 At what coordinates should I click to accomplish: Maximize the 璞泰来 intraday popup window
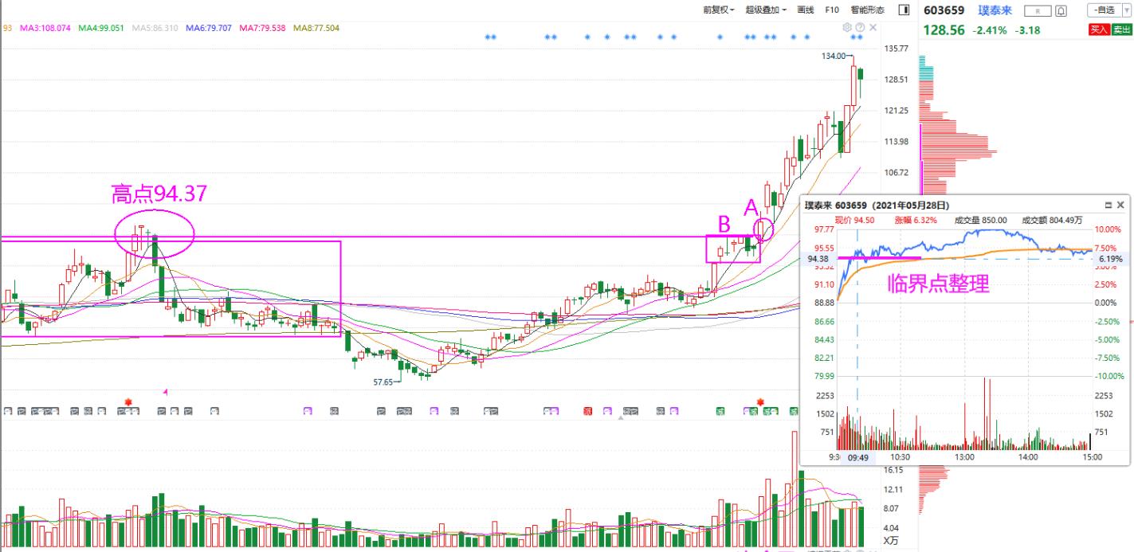pyautogui.click(x=1108, y=206)
